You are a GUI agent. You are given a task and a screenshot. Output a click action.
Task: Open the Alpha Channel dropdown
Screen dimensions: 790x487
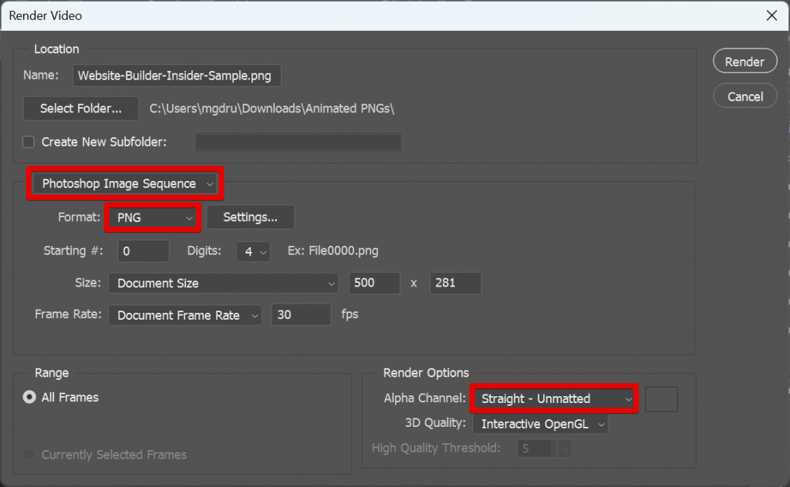(553, 399)
